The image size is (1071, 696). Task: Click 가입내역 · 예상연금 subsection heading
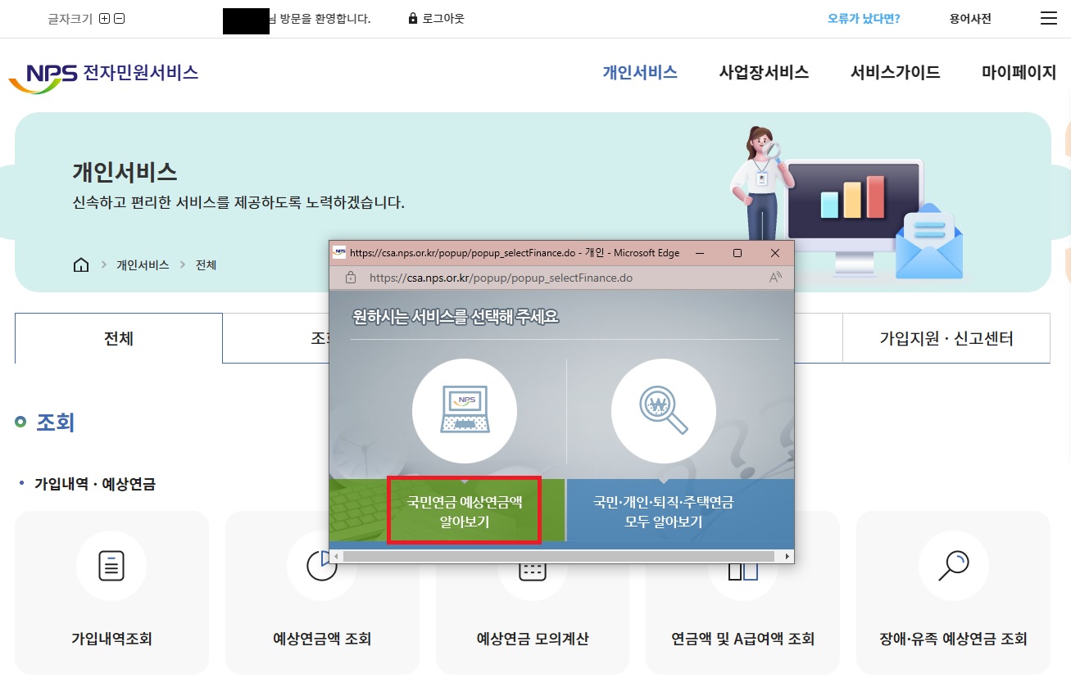95,484
